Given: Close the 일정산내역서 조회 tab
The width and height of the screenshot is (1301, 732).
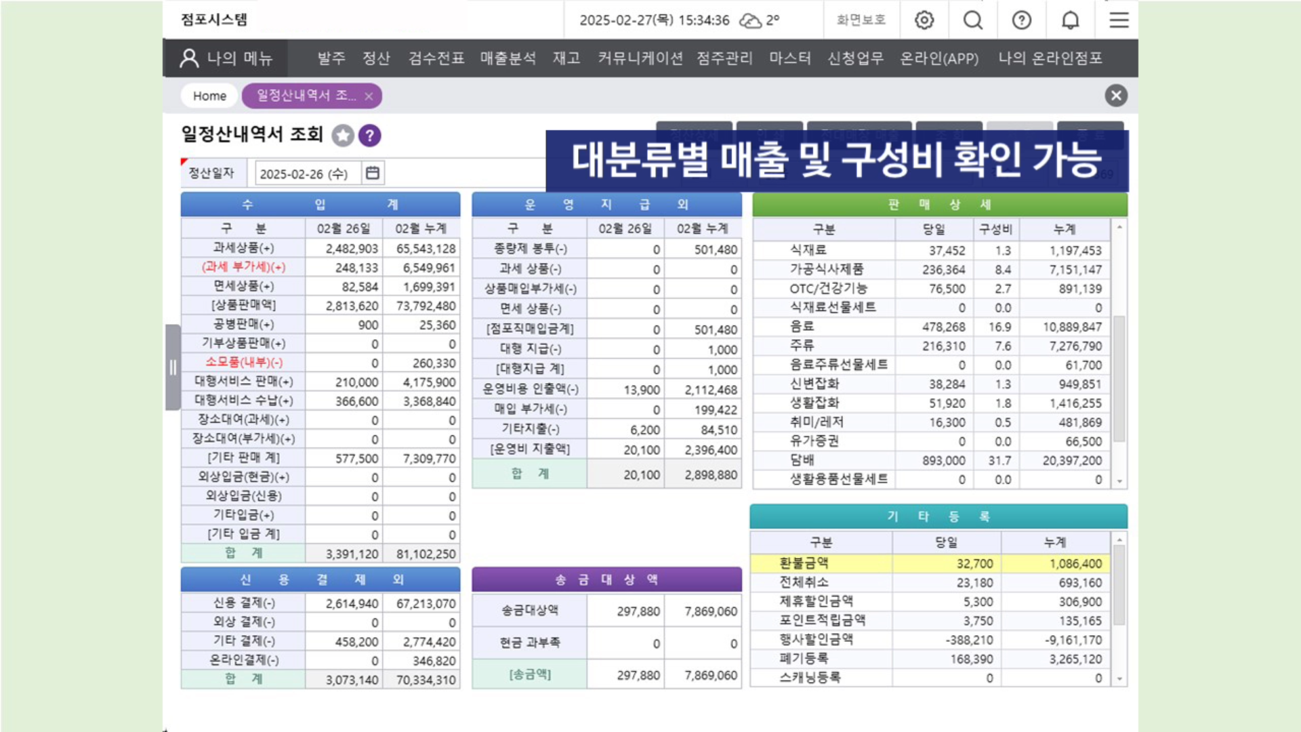Looking at the screenshot, I should pos(369,96).
